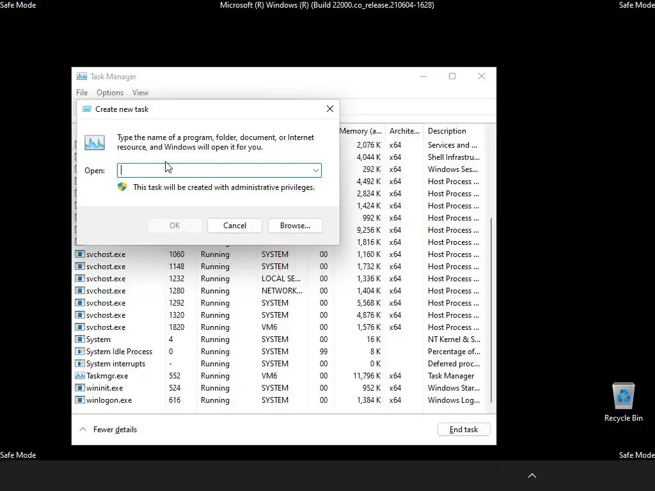Screen dimensions: 655x491
Task: Open the View menu
Action: tap(140, 93)
